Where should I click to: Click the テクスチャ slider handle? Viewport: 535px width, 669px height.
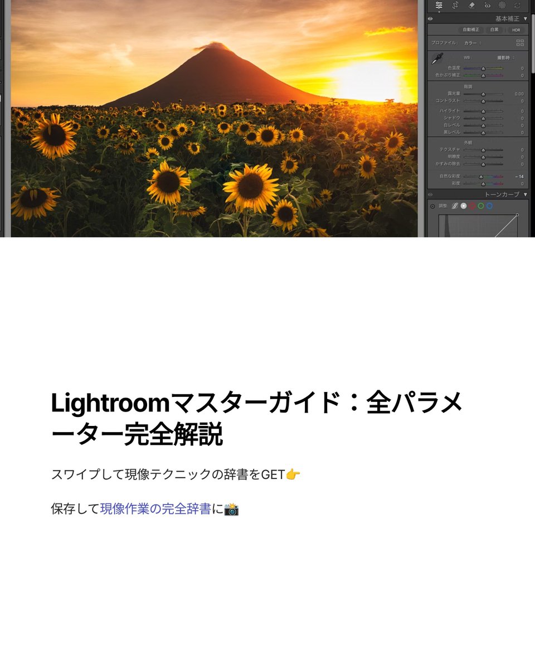tap(483, 150)
